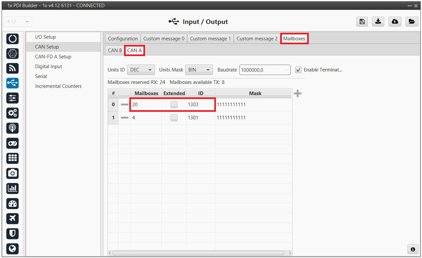The height and width of the screenshot is (258, 422).
Task: Remove row 0 with the minus icon
Action: pos(124,105)
